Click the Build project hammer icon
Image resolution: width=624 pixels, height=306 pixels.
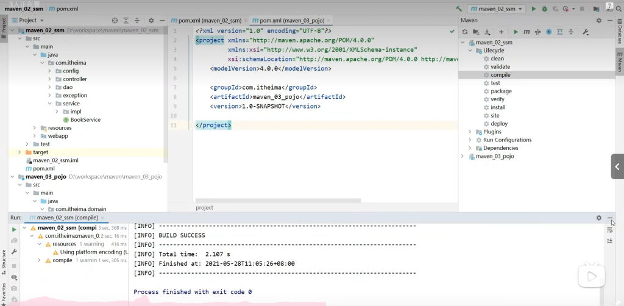458,9
